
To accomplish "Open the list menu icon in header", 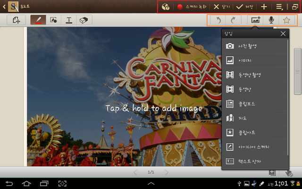I will (279, 7).
